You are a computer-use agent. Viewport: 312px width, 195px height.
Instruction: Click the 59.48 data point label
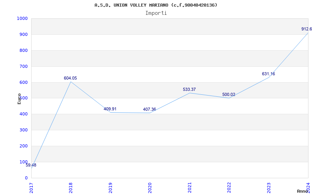coord(31,165)
